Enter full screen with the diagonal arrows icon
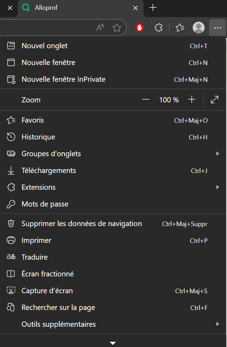The height and width of the screenshot is (347, 227). pyautogui.click(x=215, y=100)
